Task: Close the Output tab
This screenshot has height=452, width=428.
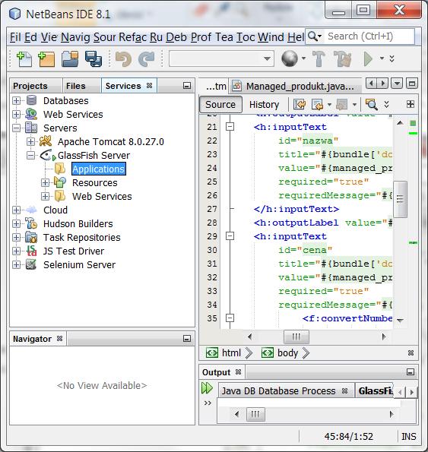Action: point(238,372)
